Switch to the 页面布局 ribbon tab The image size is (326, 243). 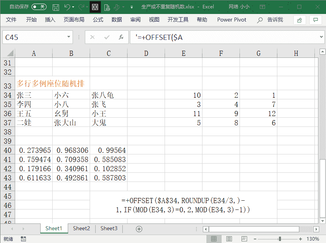[74, 20]
